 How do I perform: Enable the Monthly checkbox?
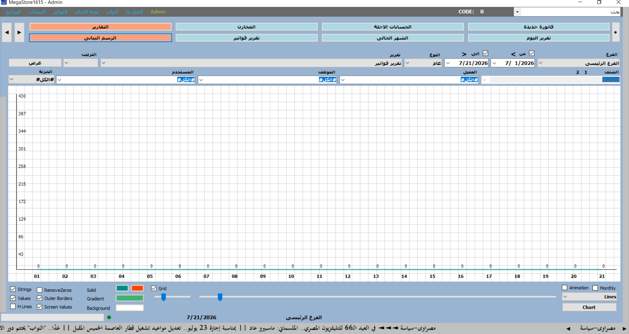595,288
